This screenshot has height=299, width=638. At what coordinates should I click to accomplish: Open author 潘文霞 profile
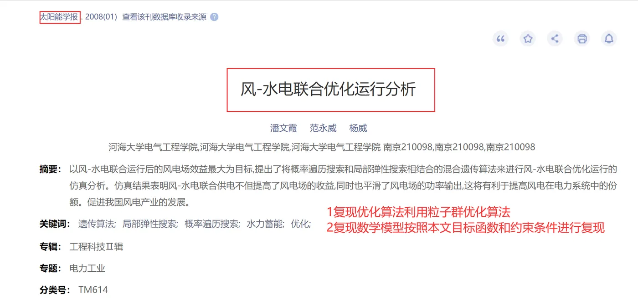tap(283, 128)
